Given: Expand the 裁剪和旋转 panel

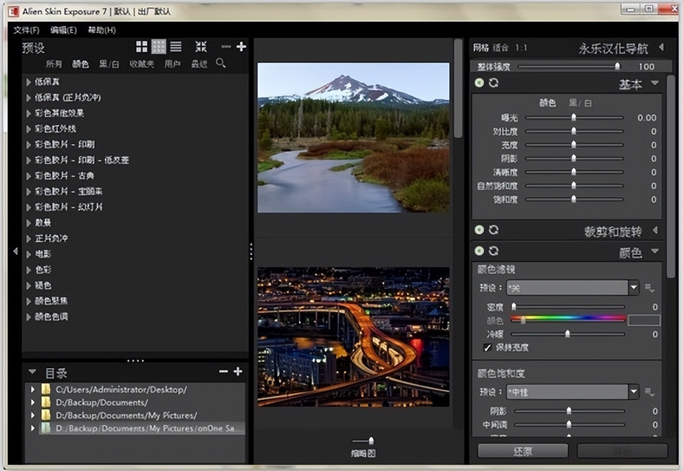Looking at the screenshot, I should pyautogui.click(x=655, y=230).
